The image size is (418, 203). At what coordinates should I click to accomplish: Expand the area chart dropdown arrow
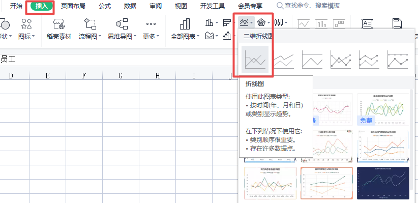[x=217, y=36]
